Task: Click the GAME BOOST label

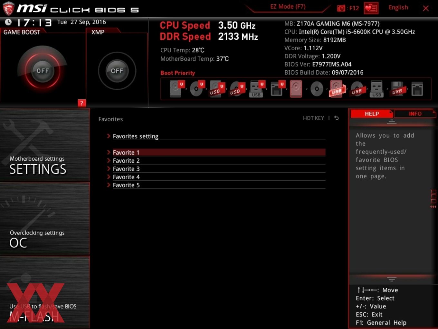Action: (22, 32)
